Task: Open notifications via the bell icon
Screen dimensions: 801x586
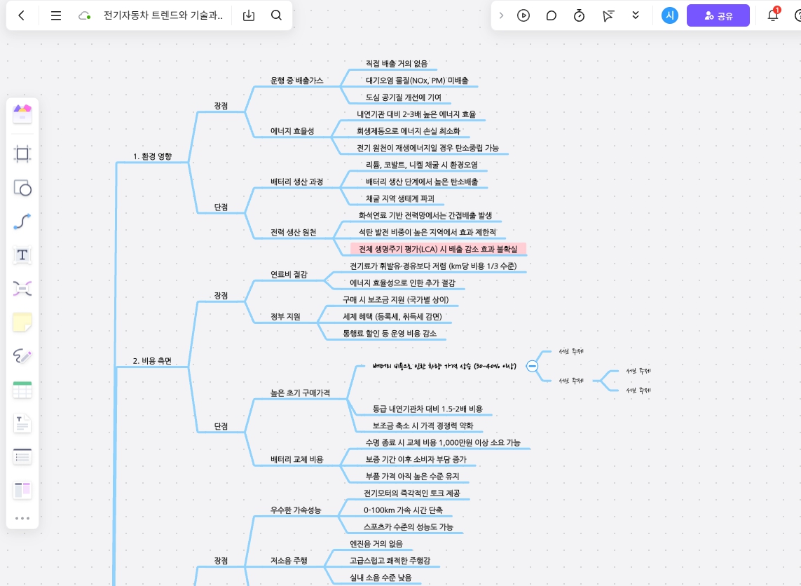Action: pyautogui.click(x=773, y=15)
